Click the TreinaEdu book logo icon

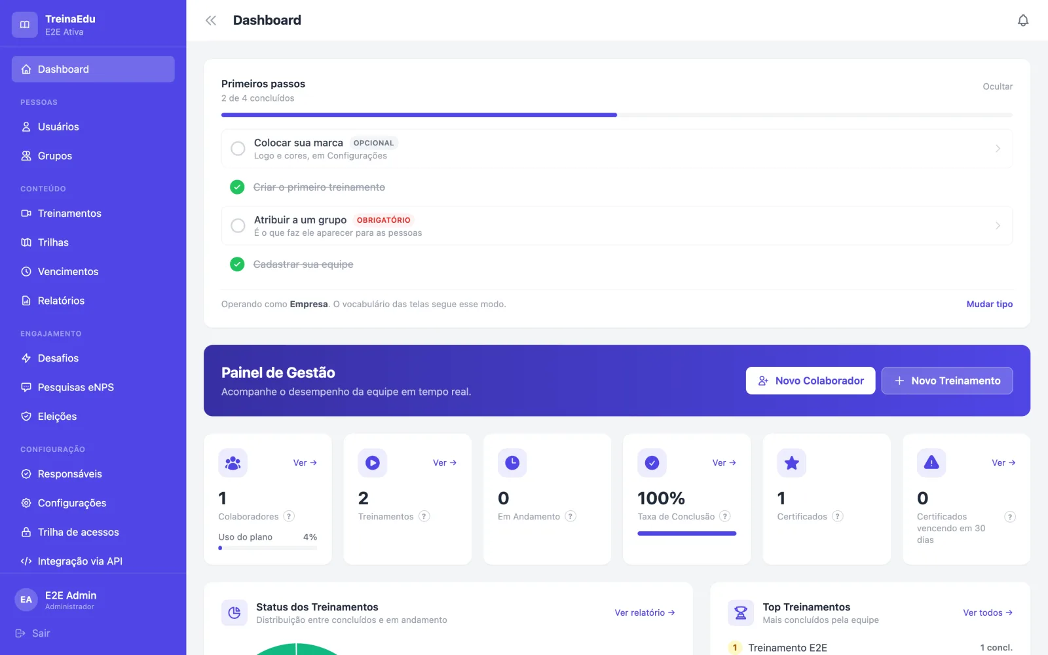pyautogui.click(x=25, y=25)
